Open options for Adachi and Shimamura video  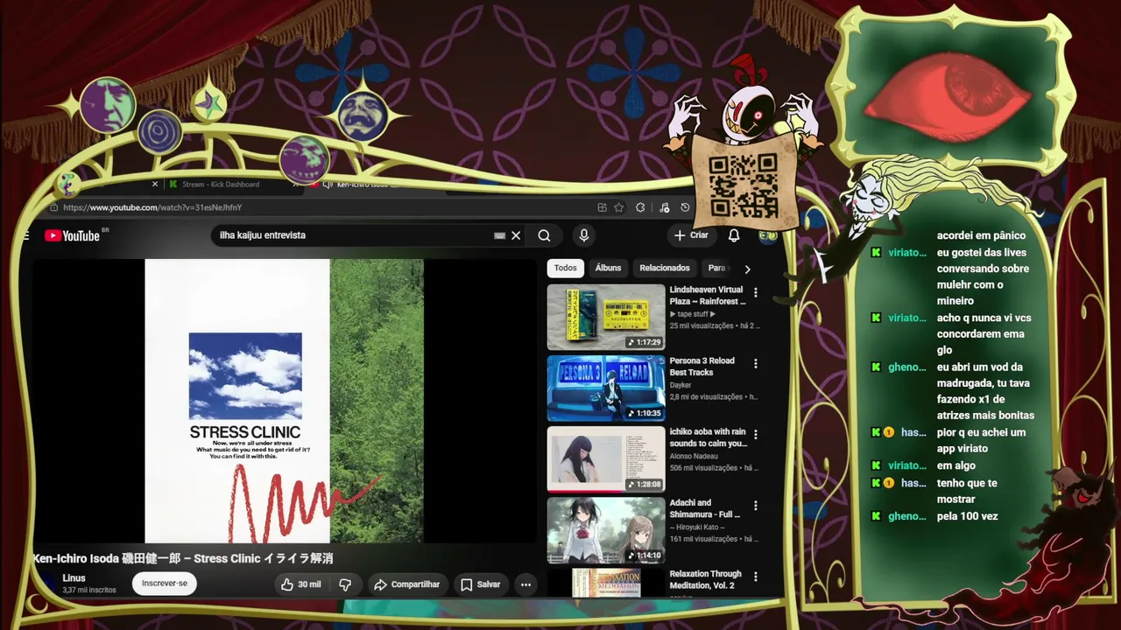pos(755,506)
